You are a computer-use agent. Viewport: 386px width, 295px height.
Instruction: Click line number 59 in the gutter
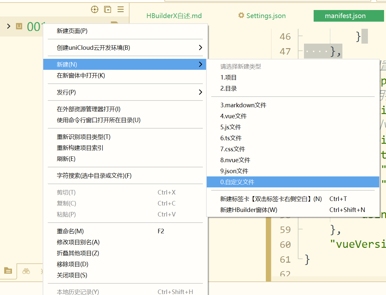click(x=285, y=229)
